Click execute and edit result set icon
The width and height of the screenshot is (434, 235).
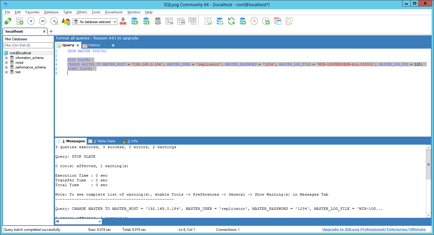54,21
